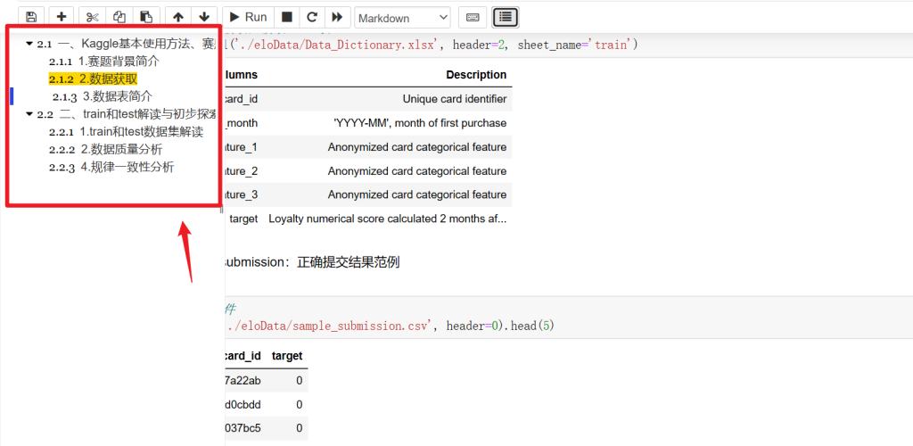This screenshot has height=446, width=913.
Task: Collapse section 2.2 in table of contents
Action: [29, 114]
